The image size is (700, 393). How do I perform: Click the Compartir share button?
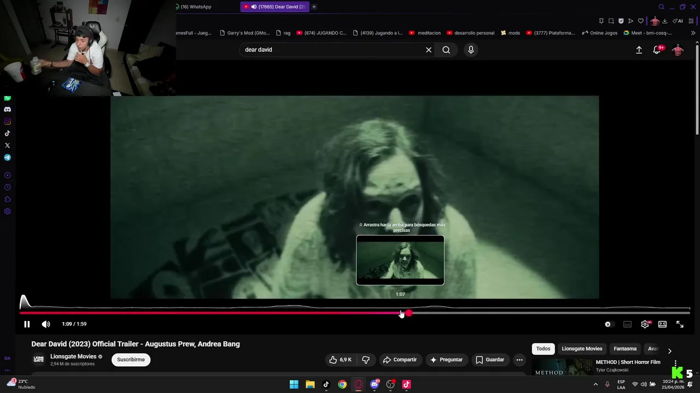(x=400, y=360)
